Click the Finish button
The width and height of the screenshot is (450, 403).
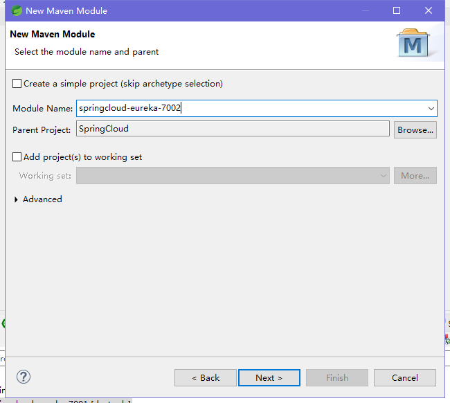(x=337, y=378)
